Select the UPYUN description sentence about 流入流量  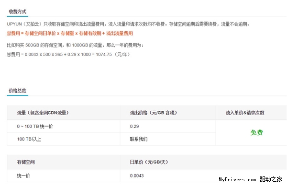point(128,24)
